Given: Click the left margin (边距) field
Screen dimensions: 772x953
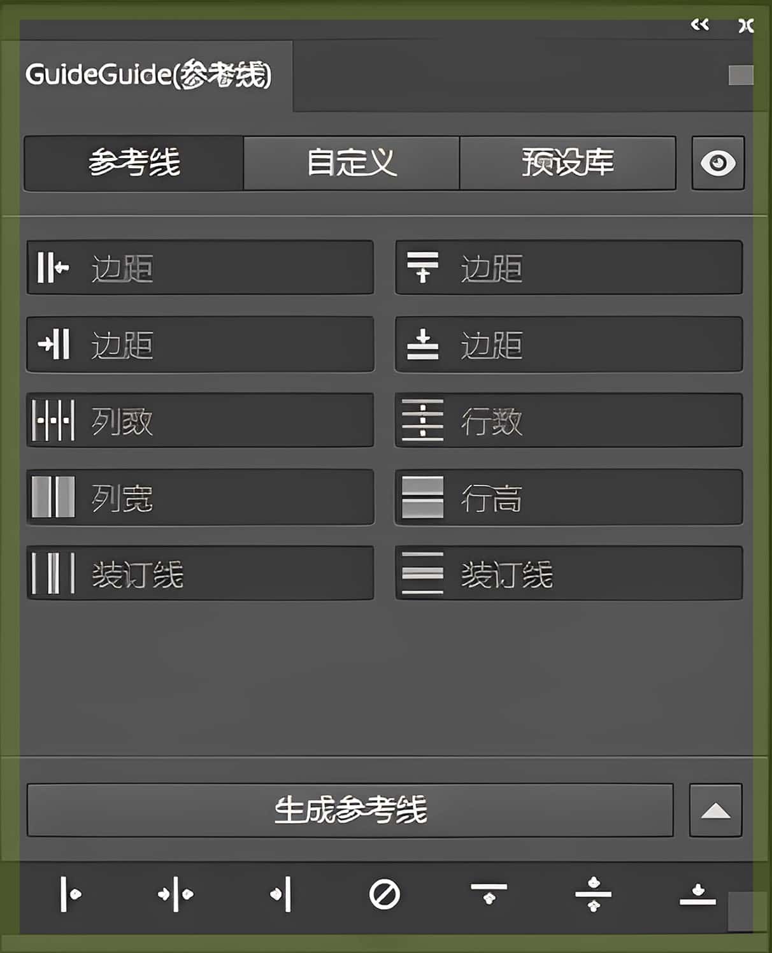Looking at the screenshot, I should pos(200,268).
